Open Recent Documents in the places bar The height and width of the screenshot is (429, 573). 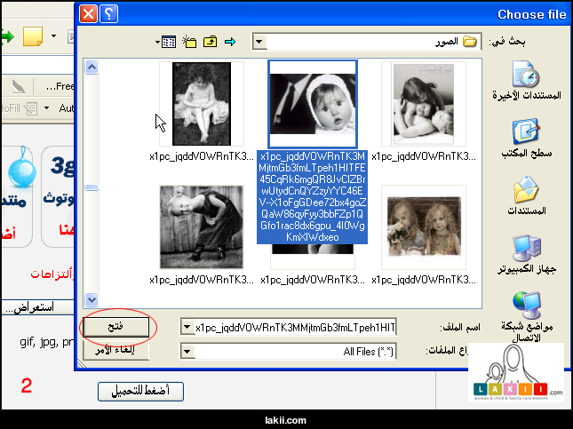pos(526,78)
